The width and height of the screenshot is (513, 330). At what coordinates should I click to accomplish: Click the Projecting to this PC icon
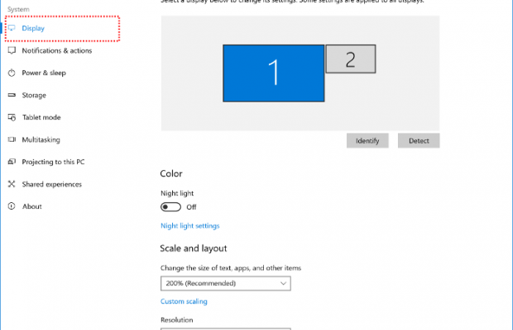pos(12,162)
